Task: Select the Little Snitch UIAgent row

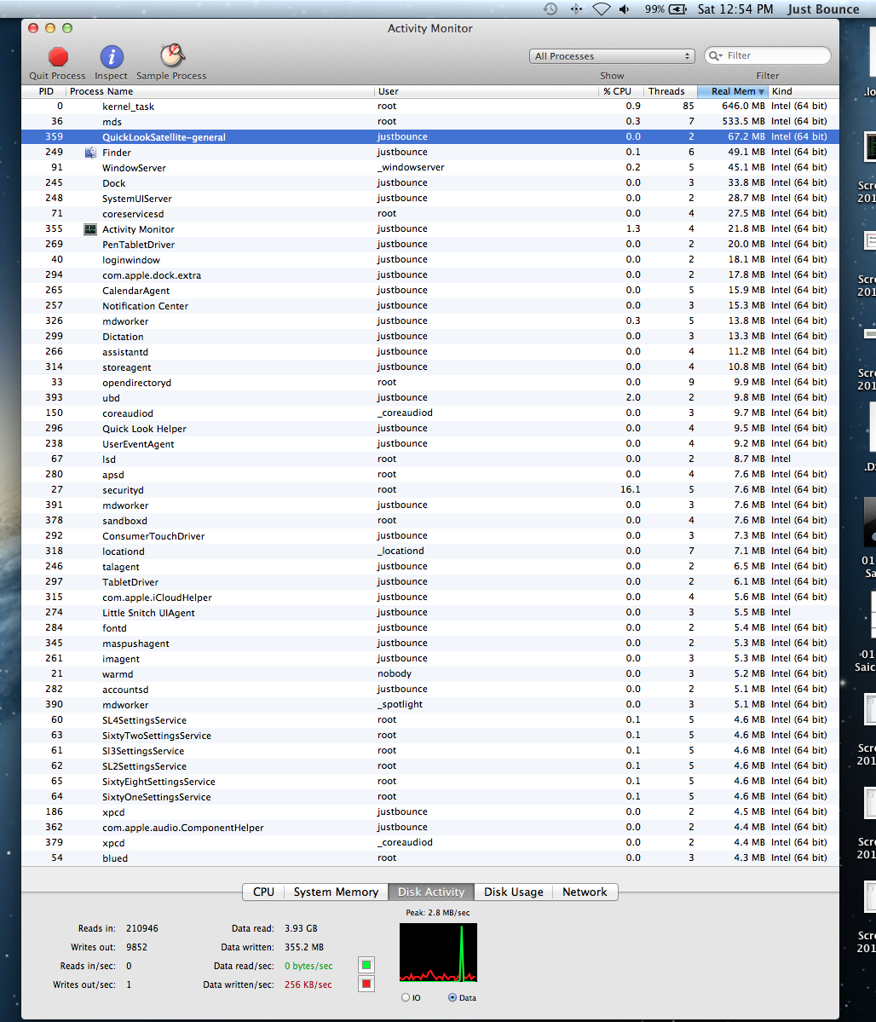Action: (430, 613)
